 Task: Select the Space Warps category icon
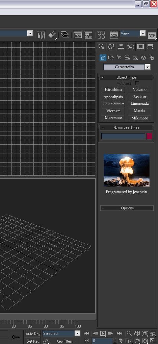[x=143, y=57]
